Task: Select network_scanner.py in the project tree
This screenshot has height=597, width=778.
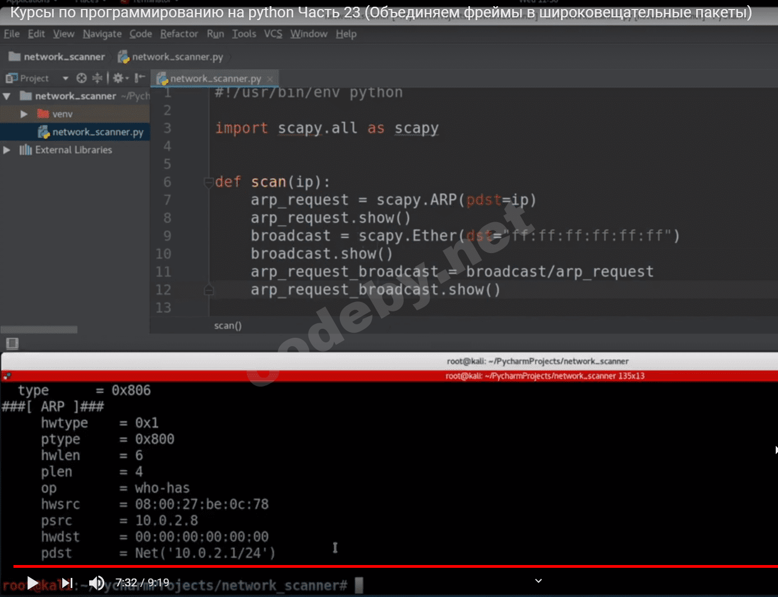Action: coord(98,132)
